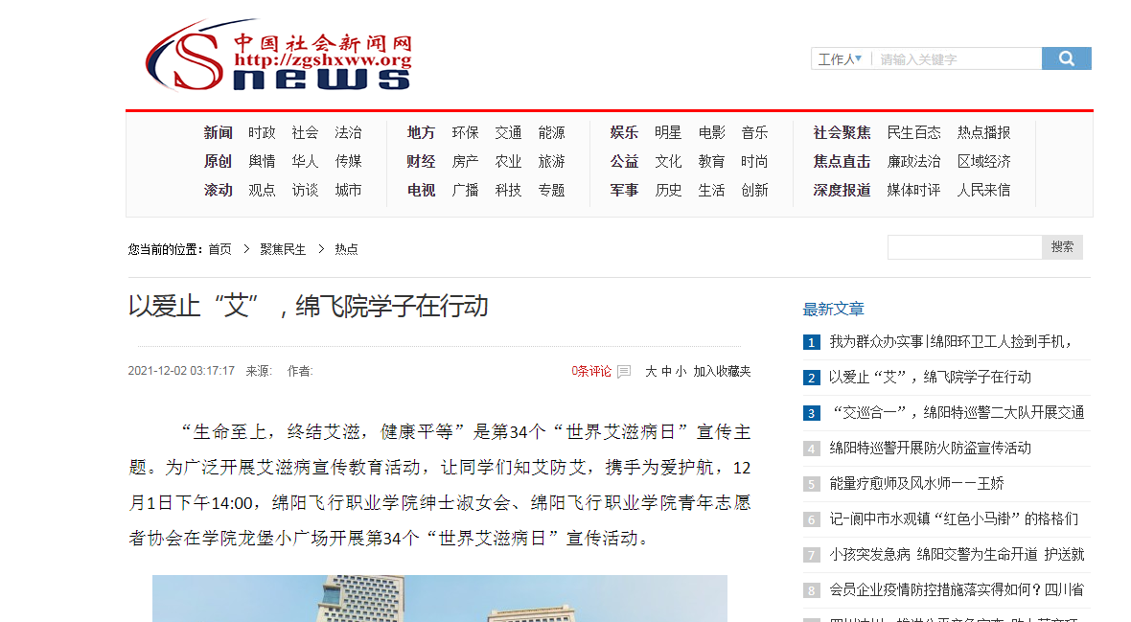Screen dimensions: 1131x622
Task: Navigate to 聚焦民生 breadcrumb link
Action: click(283, 249)
